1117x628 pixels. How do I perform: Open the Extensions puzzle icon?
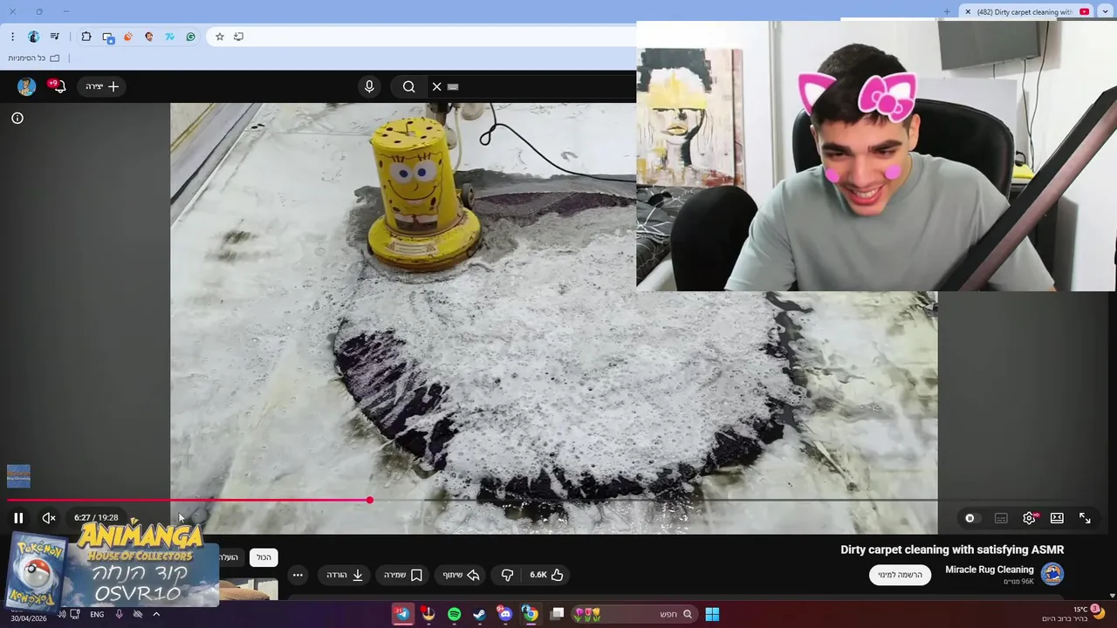point(86,37)
